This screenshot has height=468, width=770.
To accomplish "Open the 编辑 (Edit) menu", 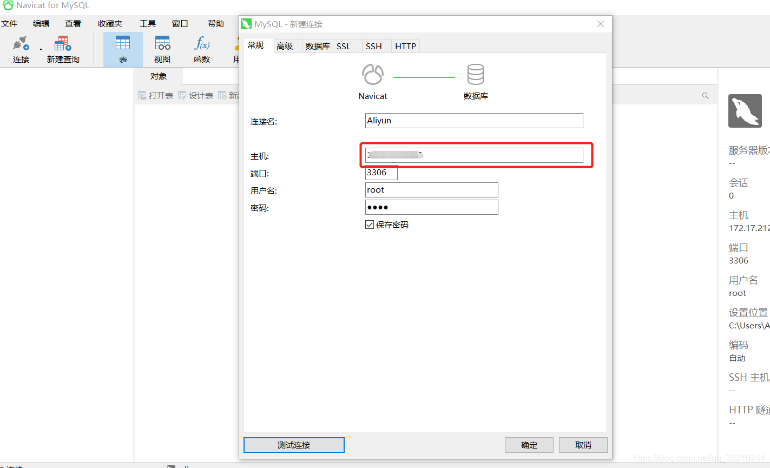I will (41, 23).
